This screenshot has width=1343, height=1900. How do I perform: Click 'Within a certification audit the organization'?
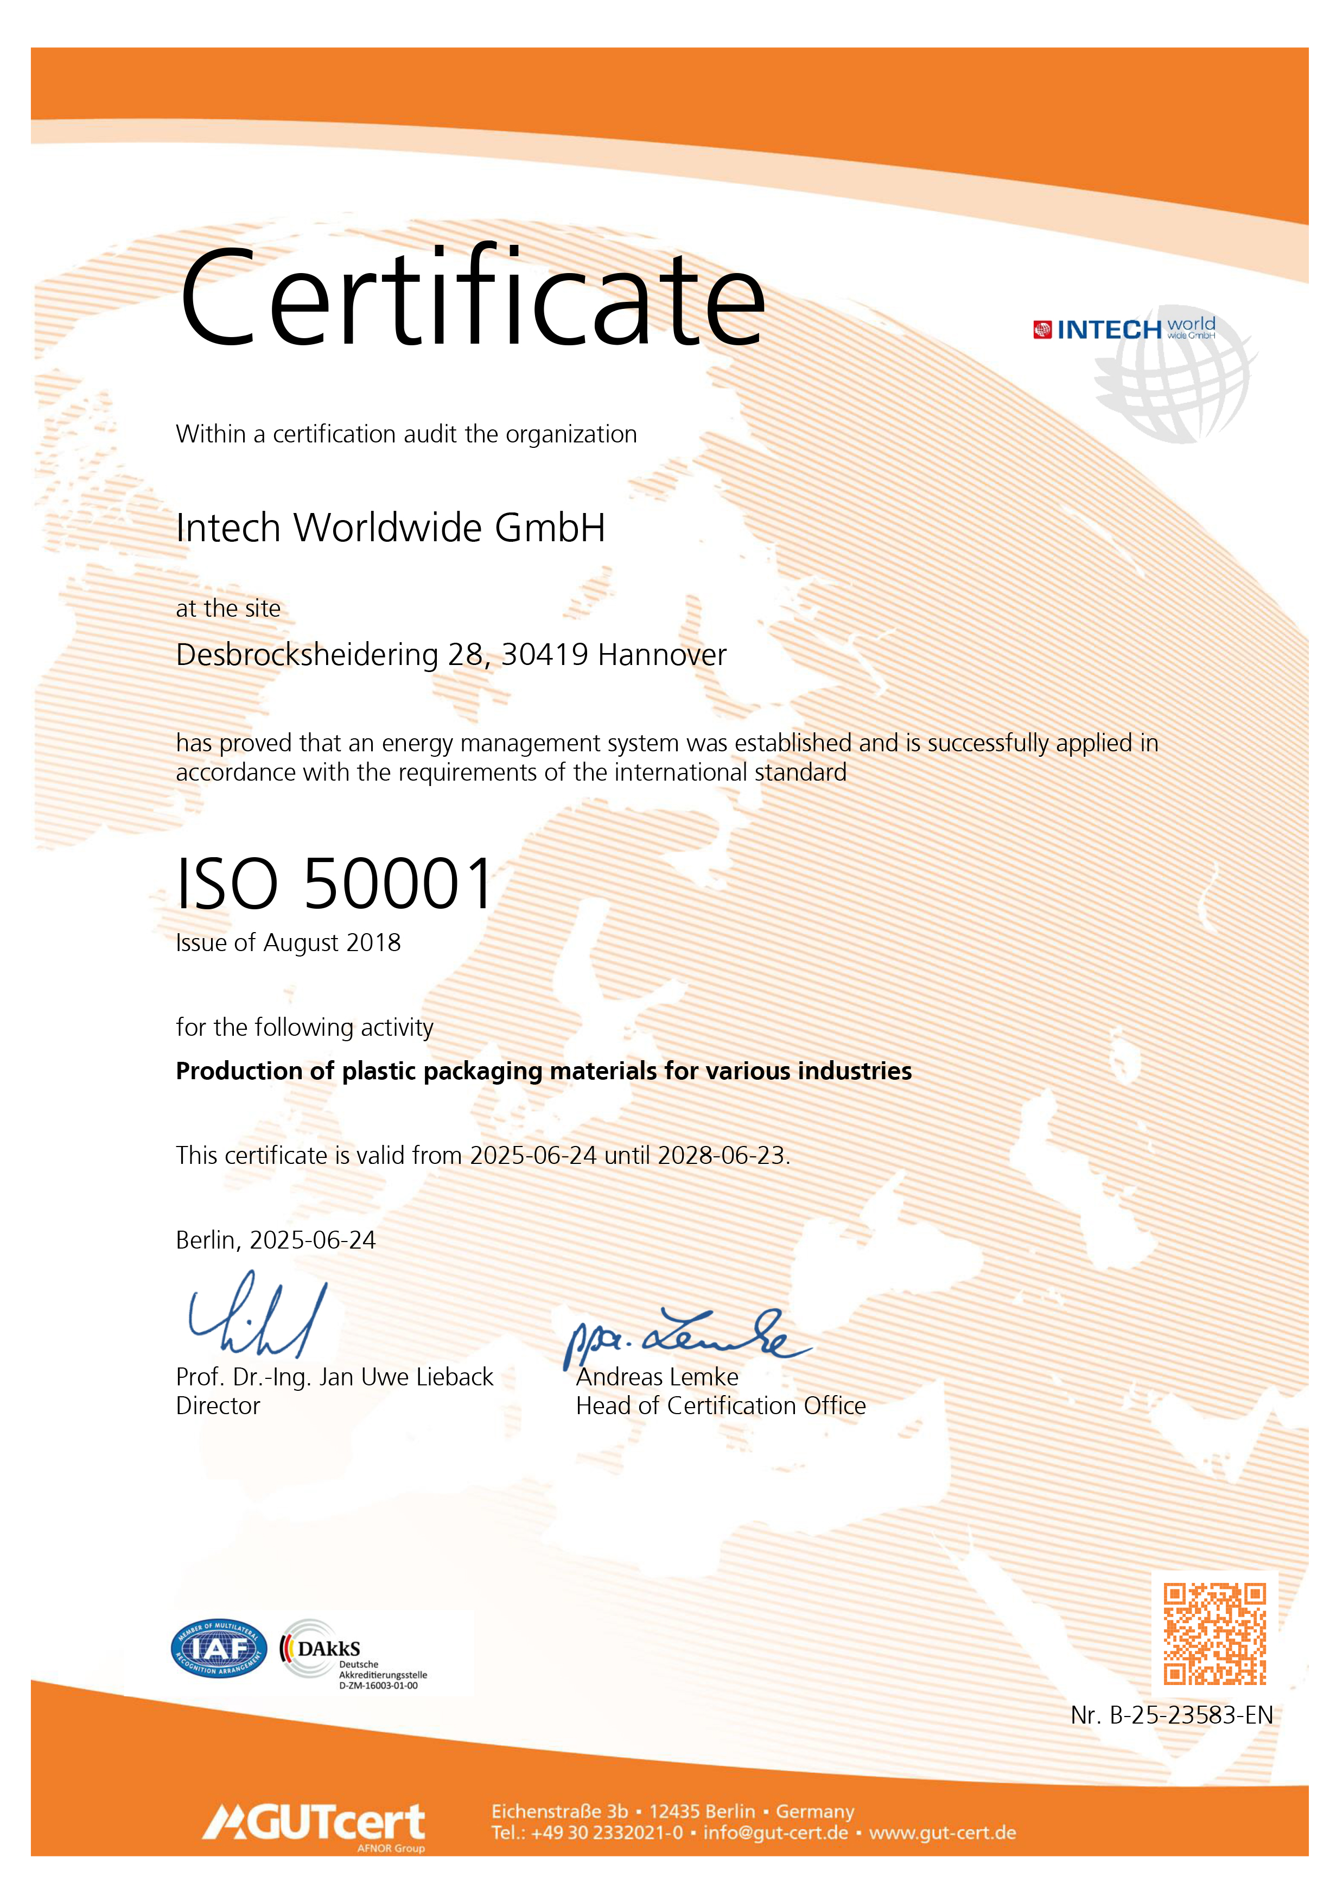pos(407,434)
